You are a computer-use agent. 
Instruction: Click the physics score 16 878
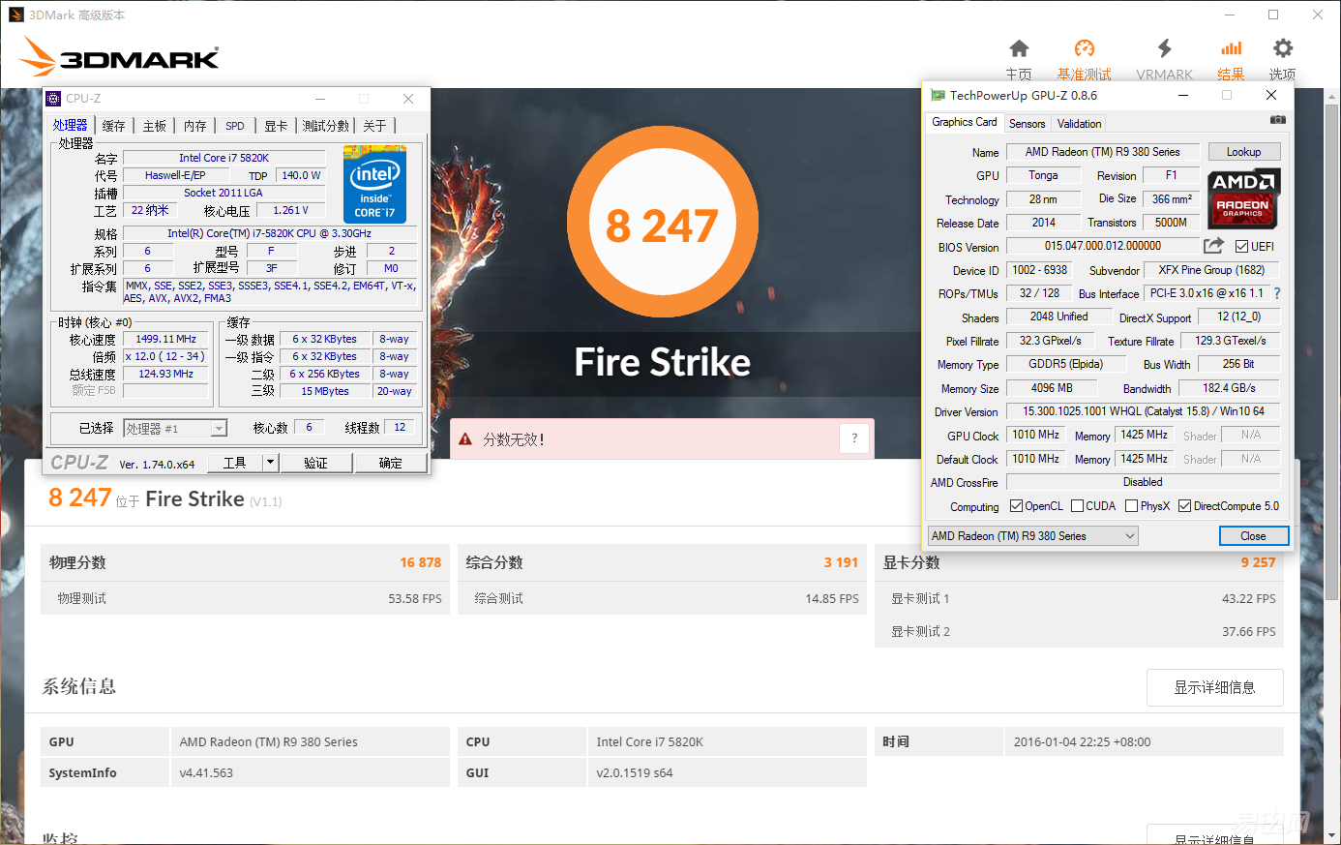(x=421, y=562)
